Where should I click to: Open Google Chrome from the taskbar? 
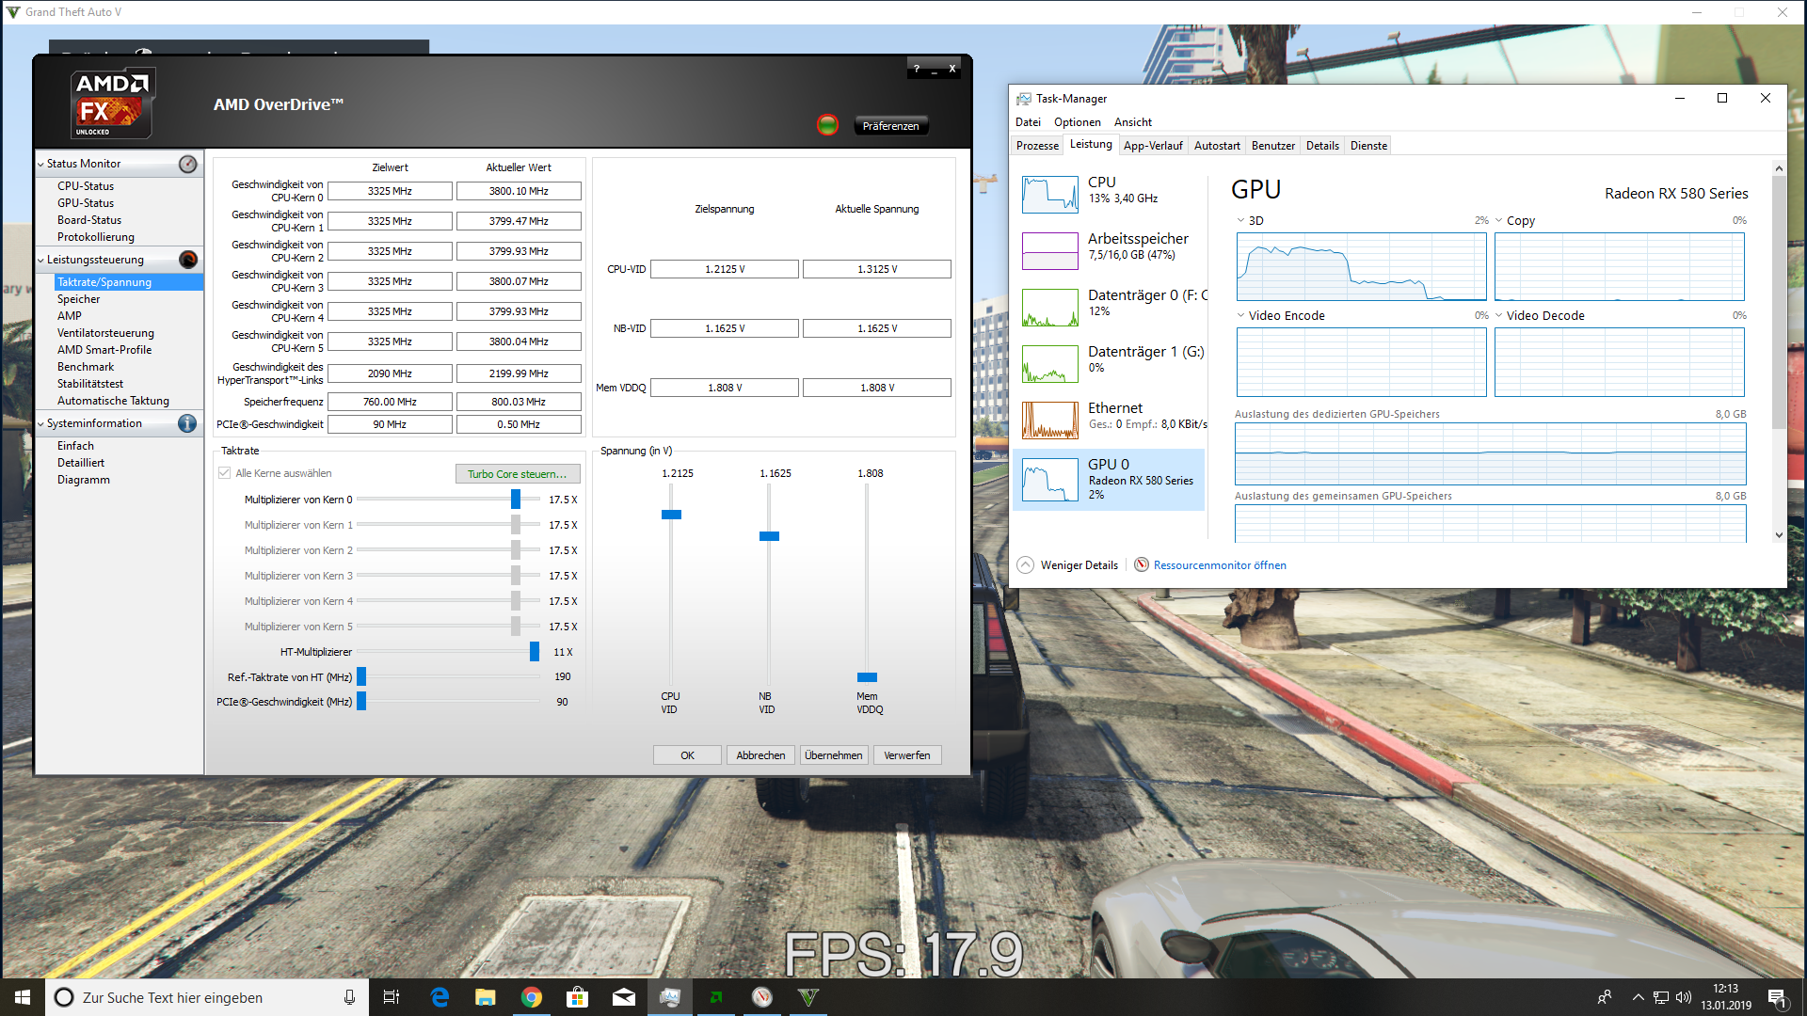pyautogui.click(x=532, y=997)
